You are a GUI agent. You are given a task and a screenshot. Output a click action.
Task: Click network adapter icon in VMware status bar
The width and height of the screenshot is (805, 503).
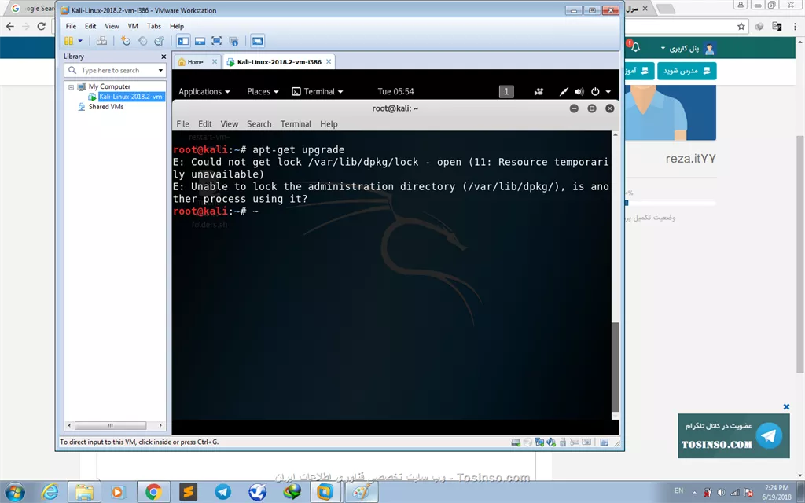pyautogui.click(x=539, y=442)
